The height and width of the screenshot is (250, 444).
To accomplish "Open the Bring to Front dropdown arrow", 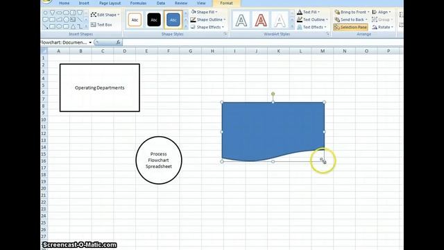I will click(368, 12).
